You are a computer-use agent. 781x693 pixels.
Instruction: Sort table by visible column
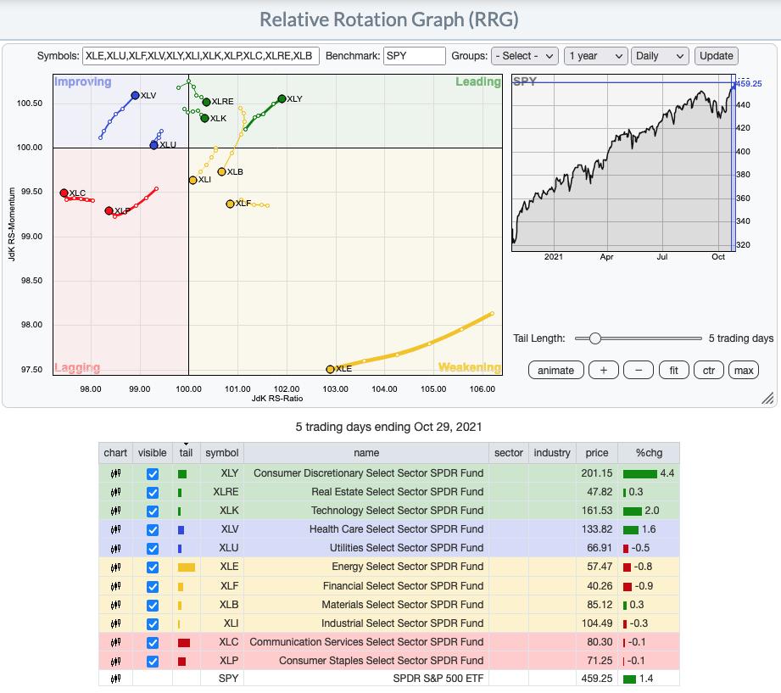[x=152, y=453]
